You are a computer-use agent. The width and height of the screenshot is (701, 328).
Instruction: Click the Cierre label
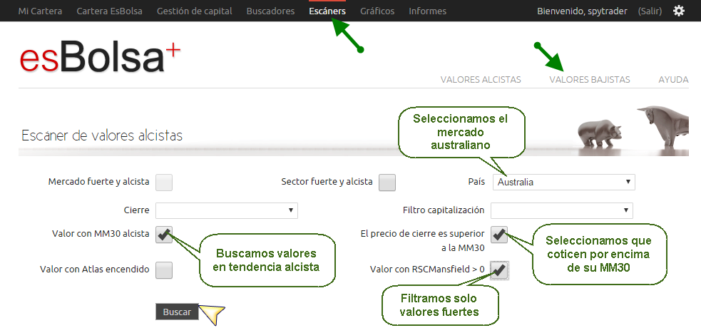(x=136, y=210)
